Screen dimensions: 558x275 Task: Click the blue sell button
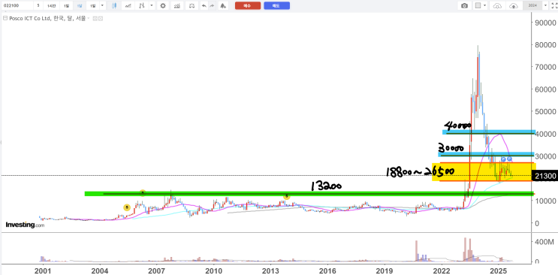click(x=276, y=6)
